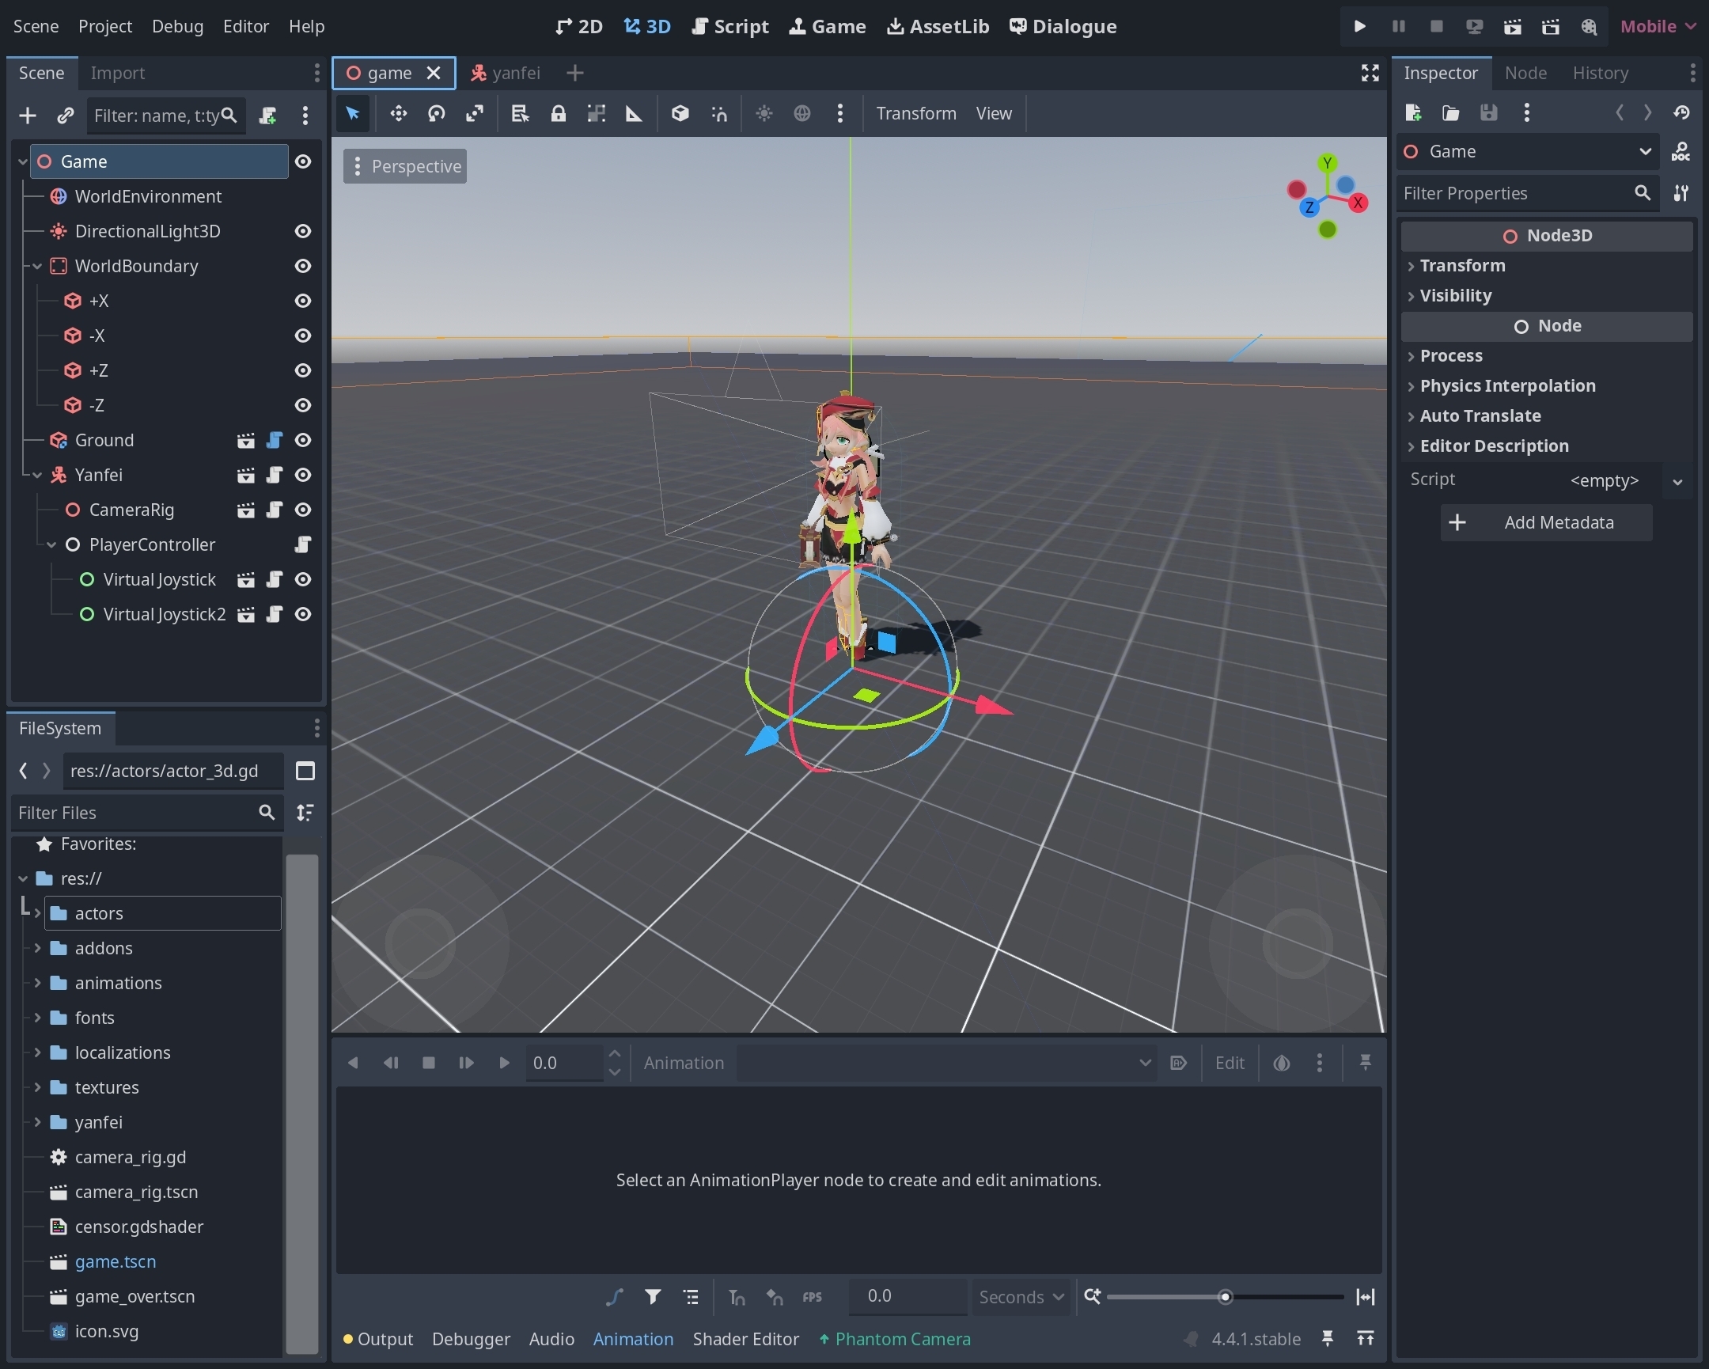Viewport: 1709px width, 1369px height.
Task: Switch to the Node dock tab
Action: pos(1525,73)
